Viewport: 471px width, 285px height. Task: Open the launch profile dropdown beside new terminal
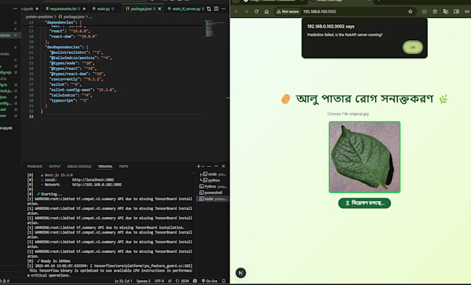tap(204, 166)
